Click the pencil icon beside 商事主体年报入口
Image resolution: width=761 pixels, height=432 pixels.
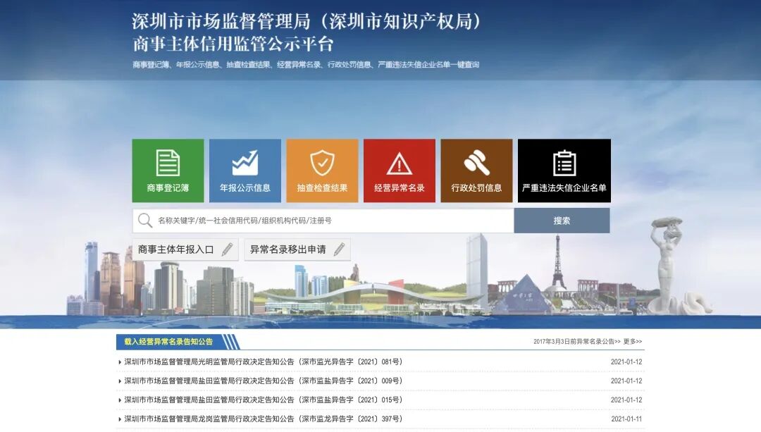click(x=226, y=249)
